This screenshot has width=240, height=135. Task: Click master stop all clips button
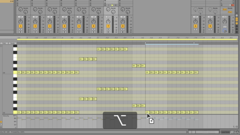[222, 5]
